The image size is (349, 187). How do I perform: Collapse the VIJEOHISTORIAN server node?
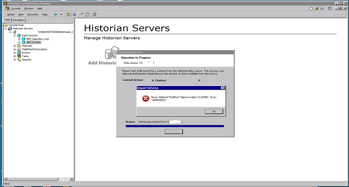point(10,32)
